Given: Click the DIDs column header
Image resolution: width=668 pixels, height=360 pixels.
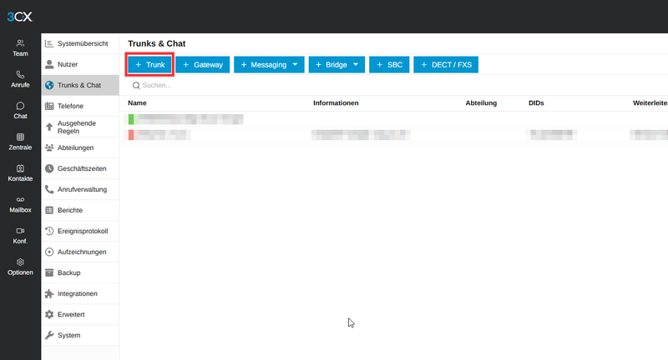Looking at the screenshot, I should click(x=536, y=102).
